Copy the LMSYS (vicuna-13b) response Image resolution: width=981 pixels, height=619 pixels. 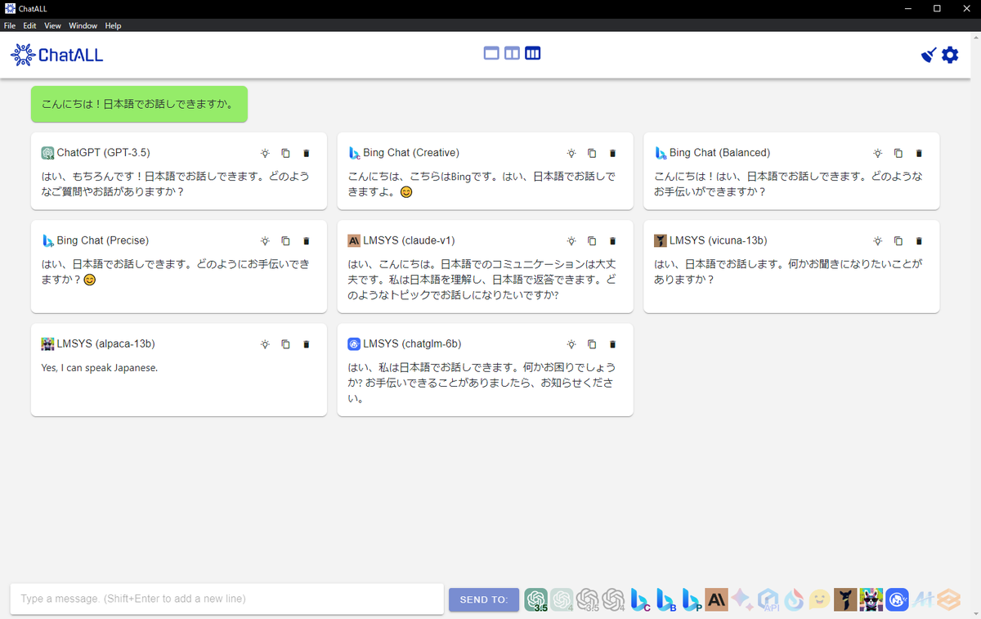coord(898,240)
